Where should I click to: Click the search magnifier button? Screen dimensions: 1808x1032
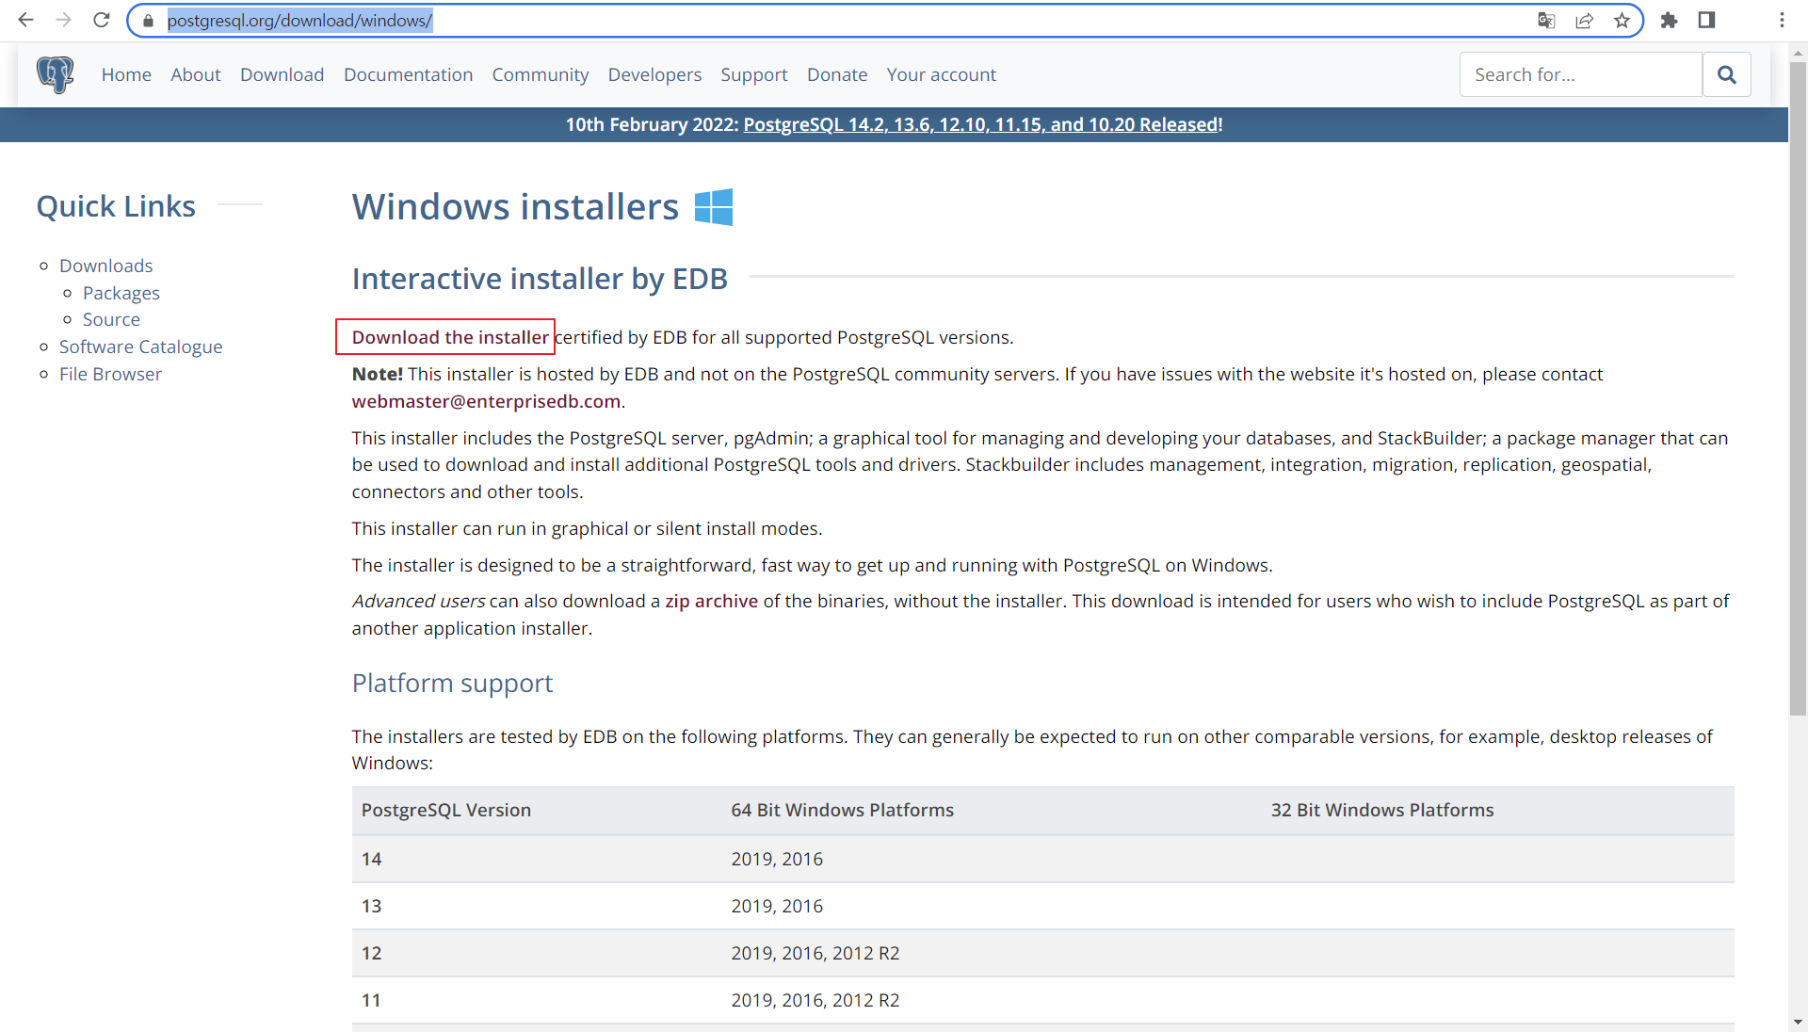point(1726,74)
